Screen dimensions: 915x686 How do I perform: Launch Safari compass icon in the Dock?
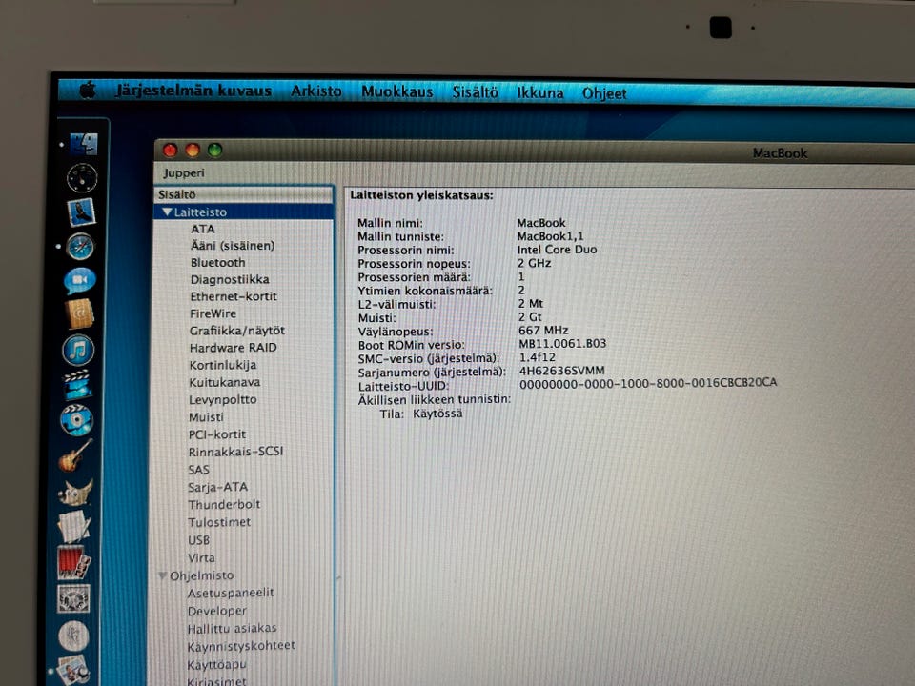[x=80, y=246]
